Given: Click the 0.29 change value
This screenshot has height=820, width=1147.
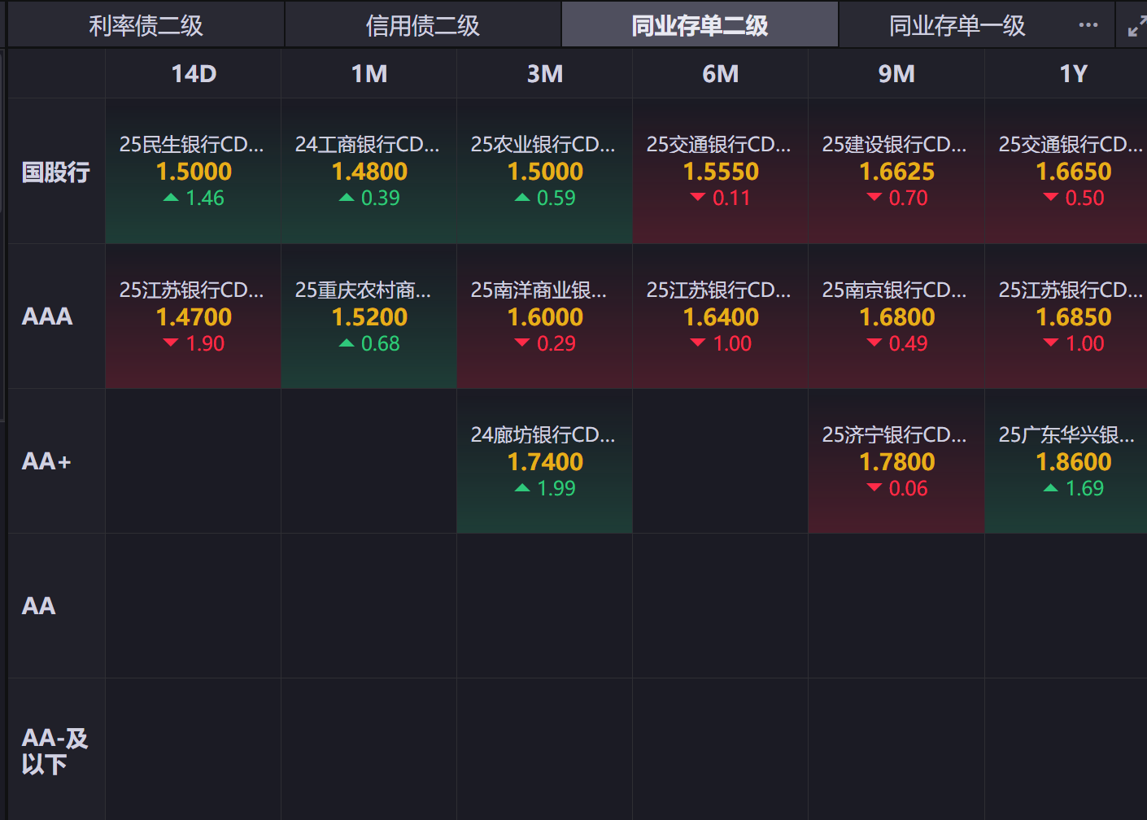Looking at the screenshot, I should tap(556, 343).
